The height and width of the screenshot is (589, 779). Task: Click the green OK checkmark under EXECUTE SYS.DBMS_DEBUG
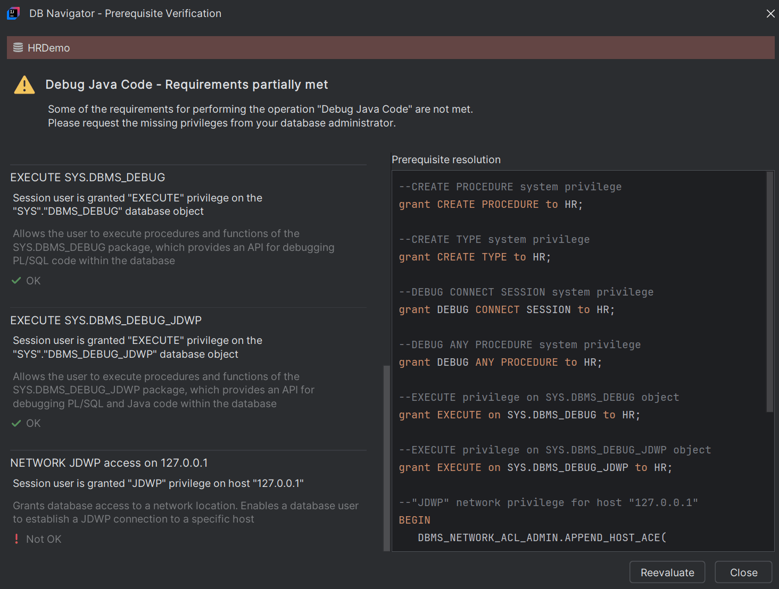point(16,280)
